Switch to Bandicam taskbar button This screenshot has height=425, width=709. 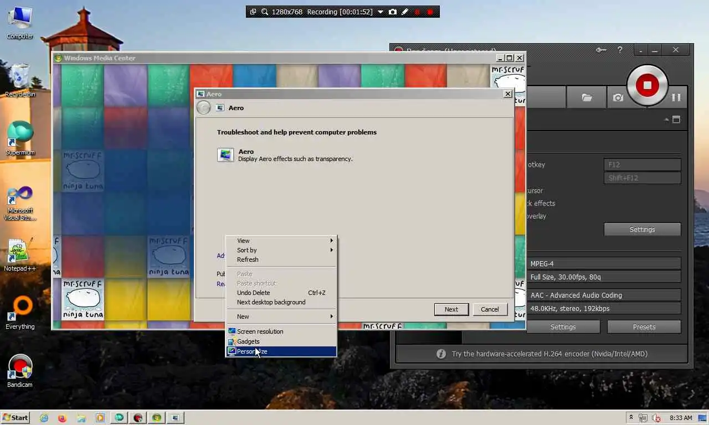tap(138, 418)
